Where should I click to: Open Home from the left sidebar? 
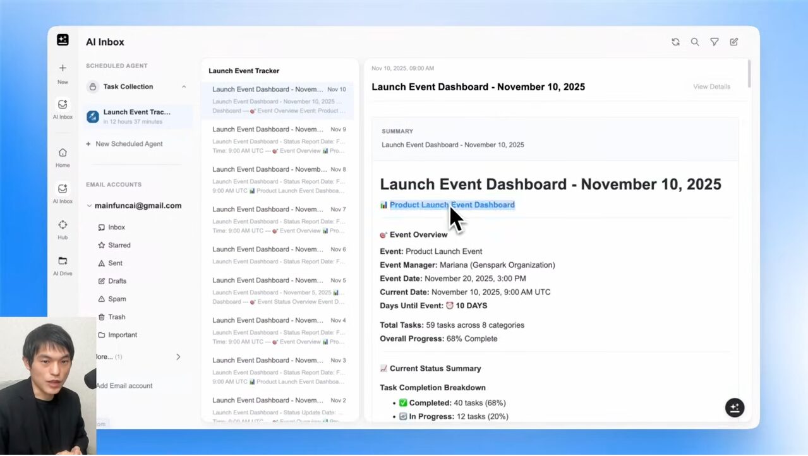[63, 153]
